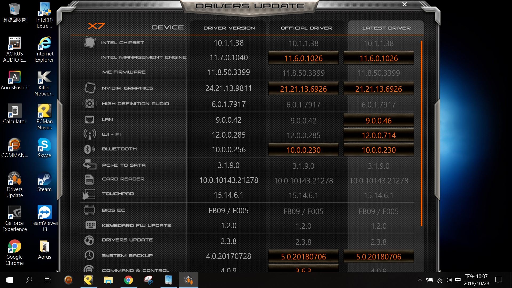Open Action Center notifications
The width and height of the screenshot is (512, 288).
(499, 280)
